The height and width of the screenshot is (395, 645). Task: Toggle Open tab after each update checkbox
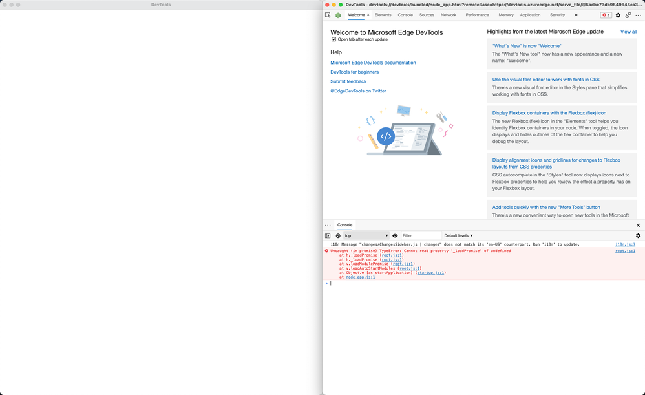pyautogui.click(x=333, y=39)
